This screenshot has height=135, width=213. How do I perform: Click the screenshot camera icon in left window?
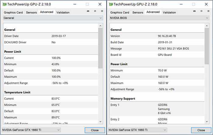click(x=88, y=11)
